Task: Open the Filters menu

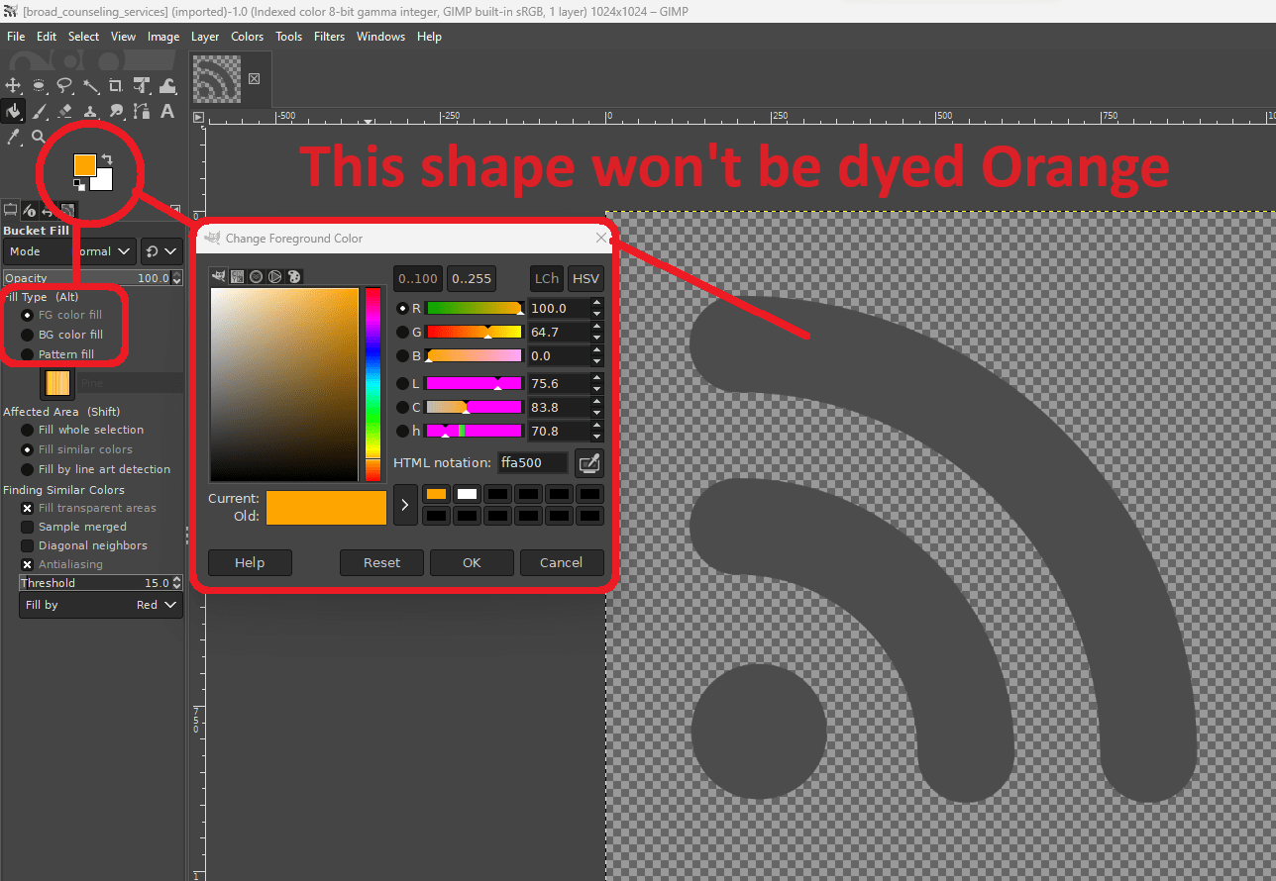Action: click(330, 37)
